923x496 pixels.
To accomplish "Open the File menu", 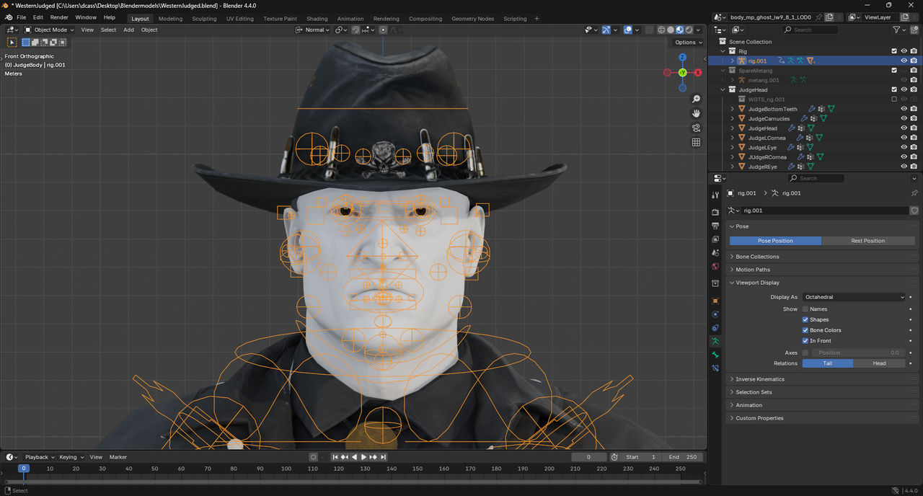I will coord(21,17).
